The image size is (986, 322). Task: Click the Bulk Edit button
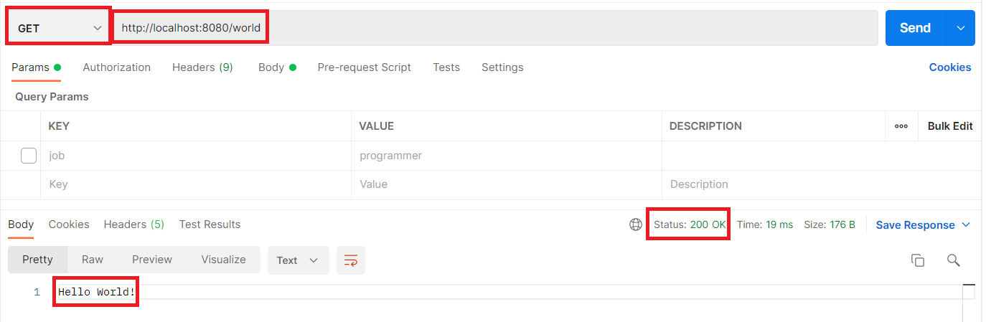949,126
